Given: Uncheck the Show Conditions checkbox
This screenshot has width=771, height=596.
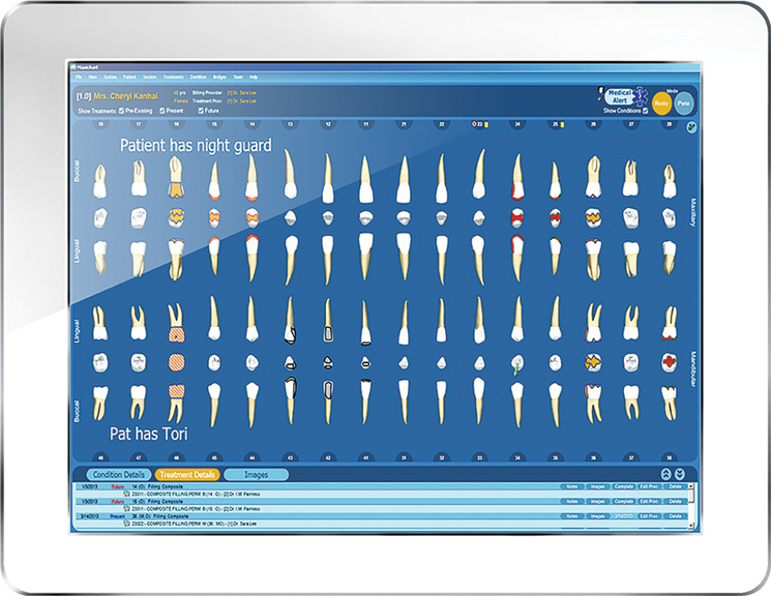Looking at the screenshot, I should click(645, 111).
